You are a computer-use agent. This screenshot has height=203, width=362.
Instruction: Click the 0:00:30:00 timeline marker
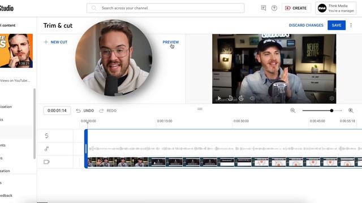click(x=241, y=121)
